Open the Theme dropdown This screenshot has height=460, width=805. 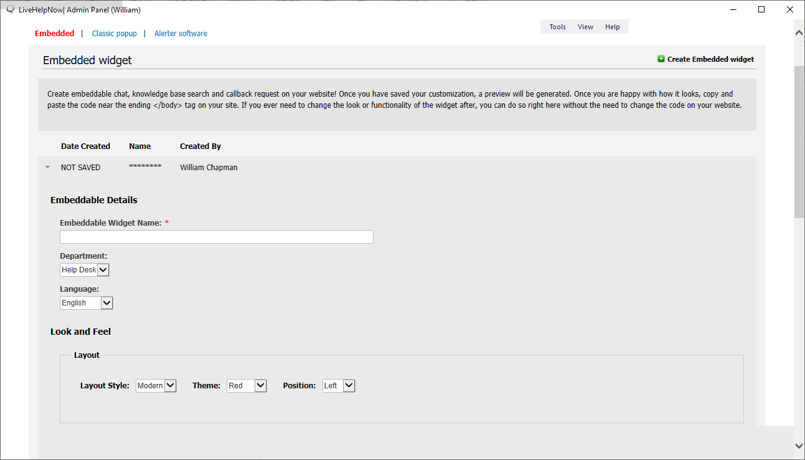pos(247,386)
